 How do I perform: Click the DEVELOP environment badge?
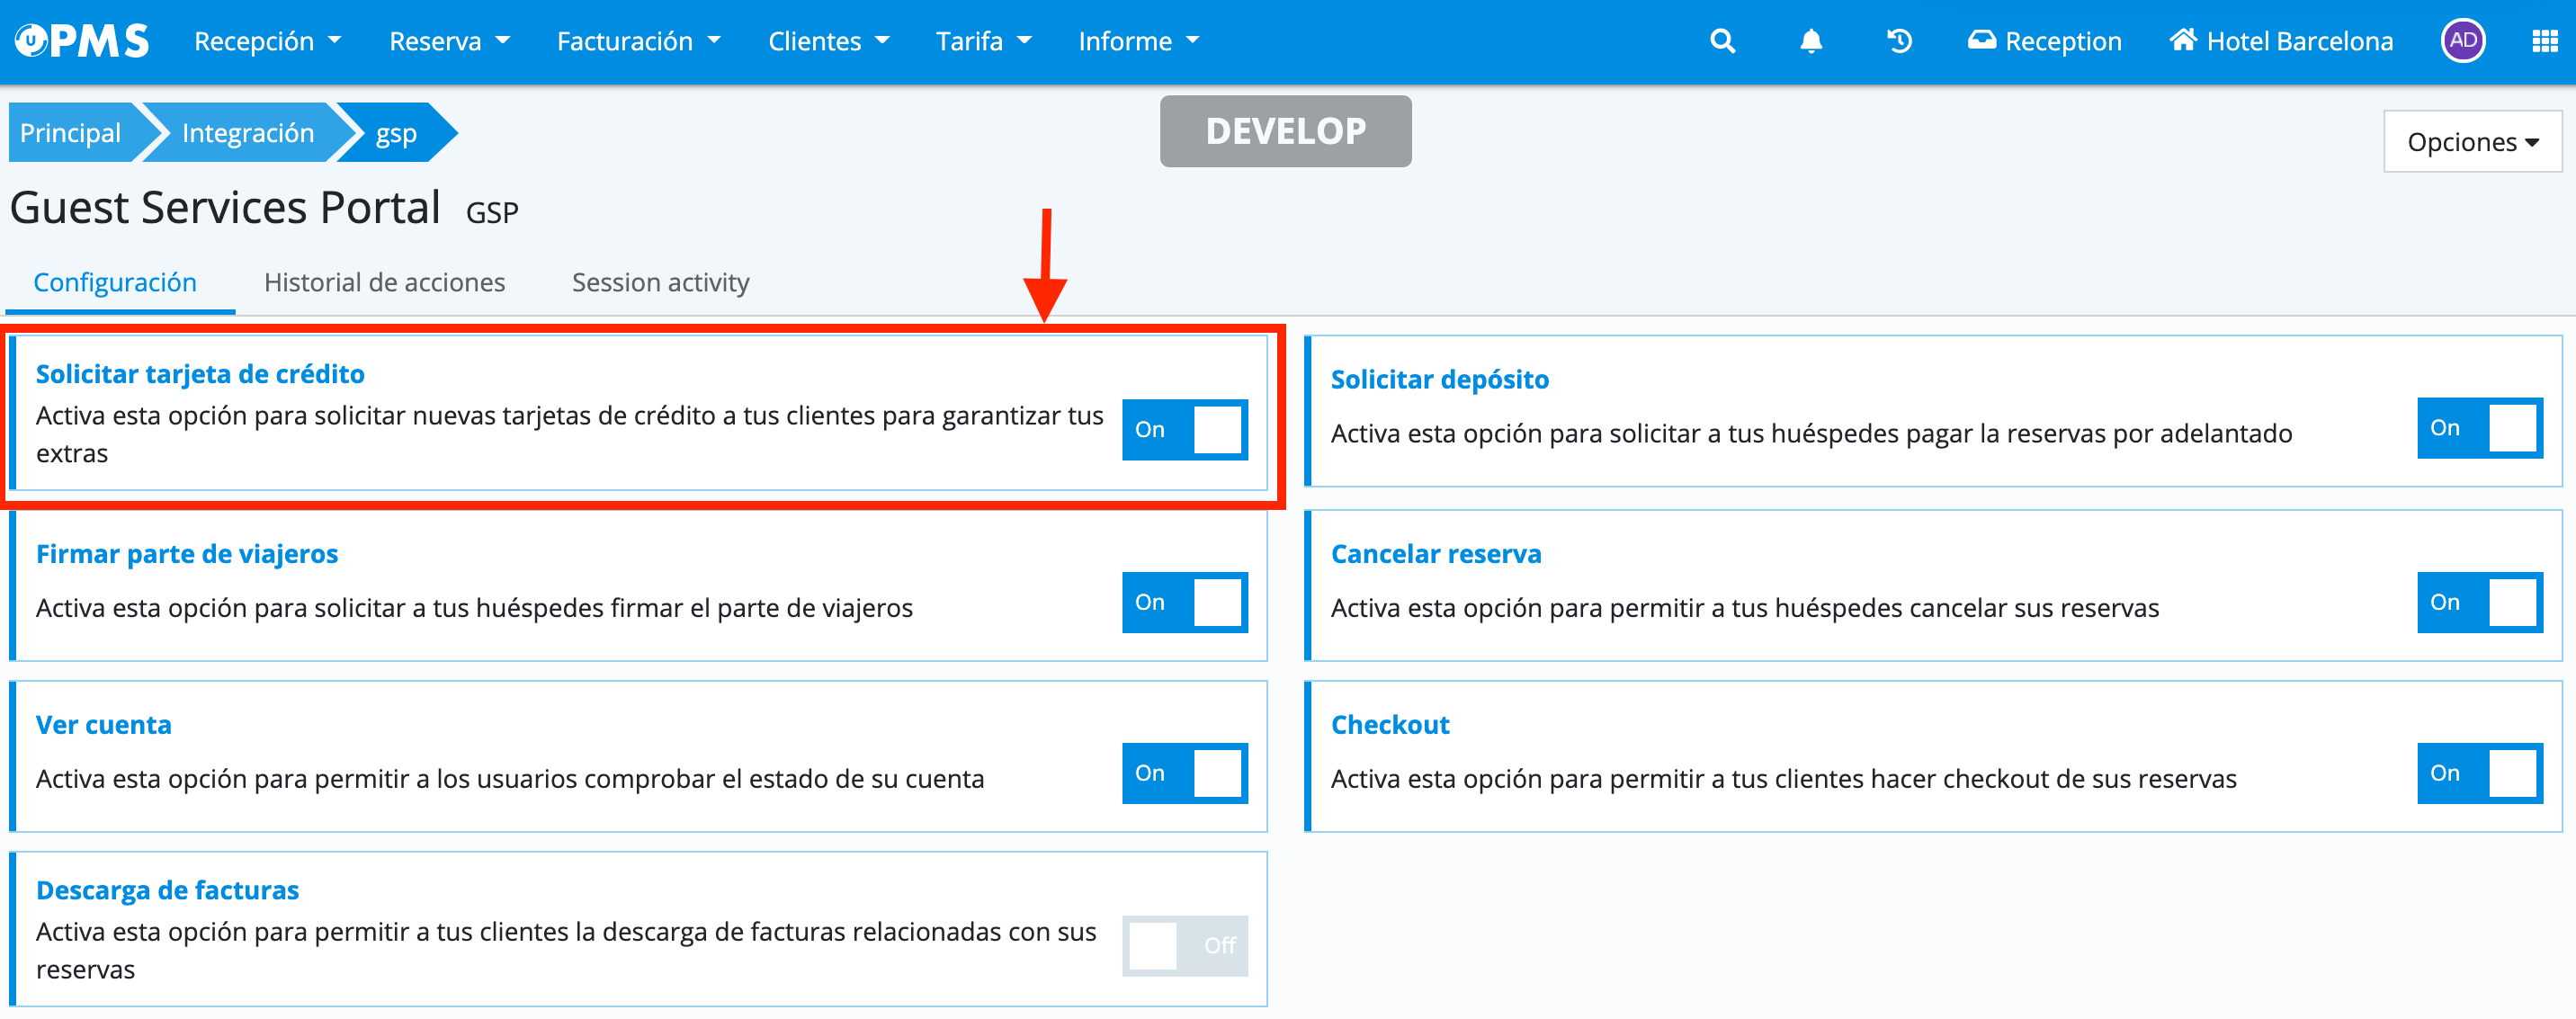(1285, 131)
